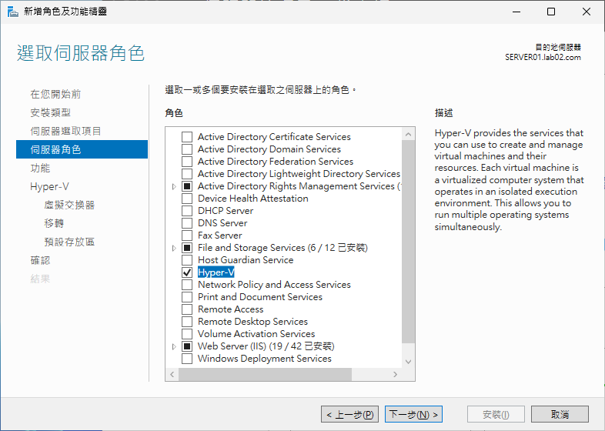The image size is (605, 431).
Task: Toggle File and Storage Services checkbox
Action: 187,248
